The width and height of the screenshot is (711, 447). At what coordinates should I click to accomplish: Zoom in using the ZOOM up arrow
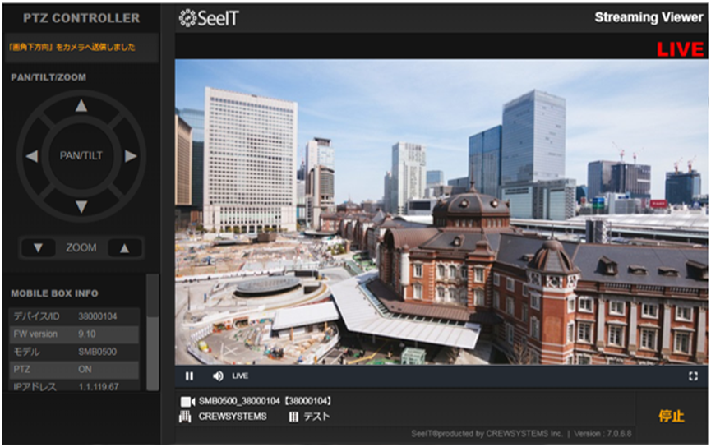point(124,248)
